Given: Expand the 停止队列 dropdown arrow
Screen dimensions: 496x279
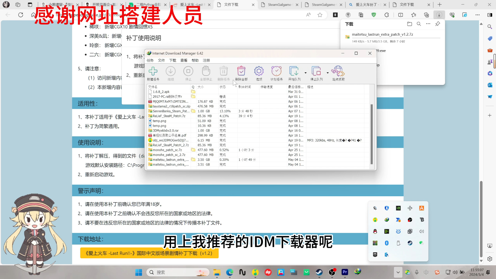Looking at the screenshot, I should point(328,73).
